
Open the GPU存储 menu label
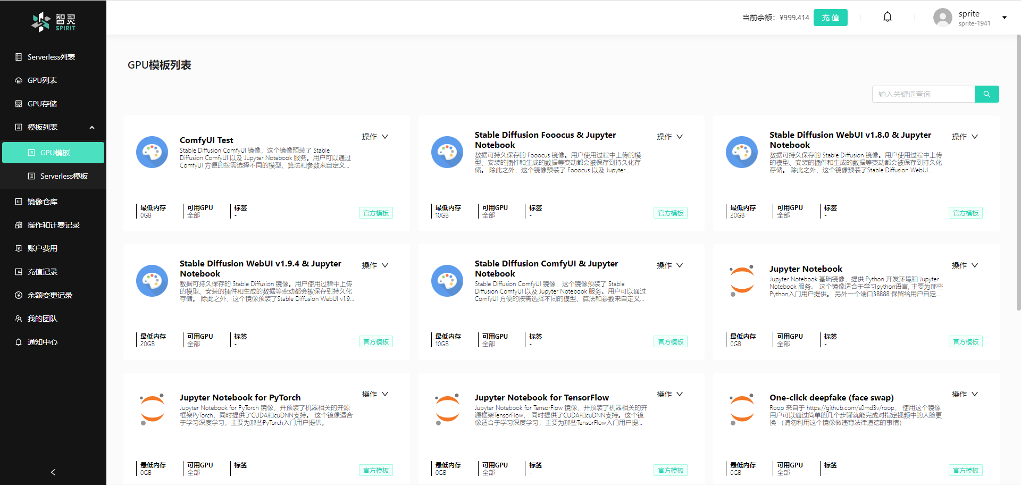[42, 104]
